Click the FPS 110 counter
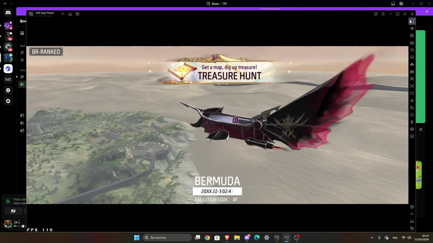Image resolution: width=433 pixels, height=243 pixels. pos(40,230)
